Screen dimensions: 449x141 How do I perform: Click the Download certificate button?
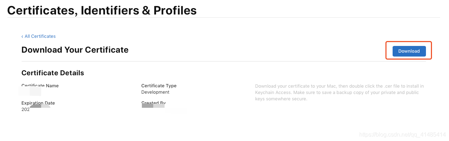(x=409, y=51)
